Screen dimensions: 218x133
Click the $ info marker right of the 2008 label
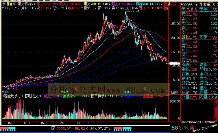coord(145,88)
